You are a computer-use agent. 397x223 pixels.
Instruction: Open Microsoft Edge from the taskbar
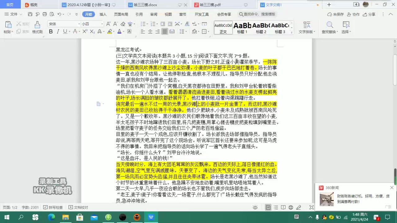(x=51, y=217)
